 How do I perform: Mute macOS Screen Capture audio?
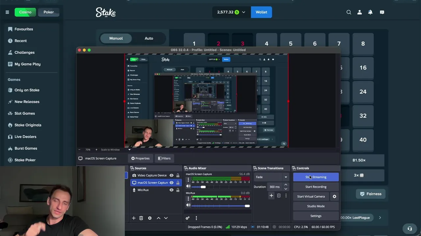pos(188,187)
